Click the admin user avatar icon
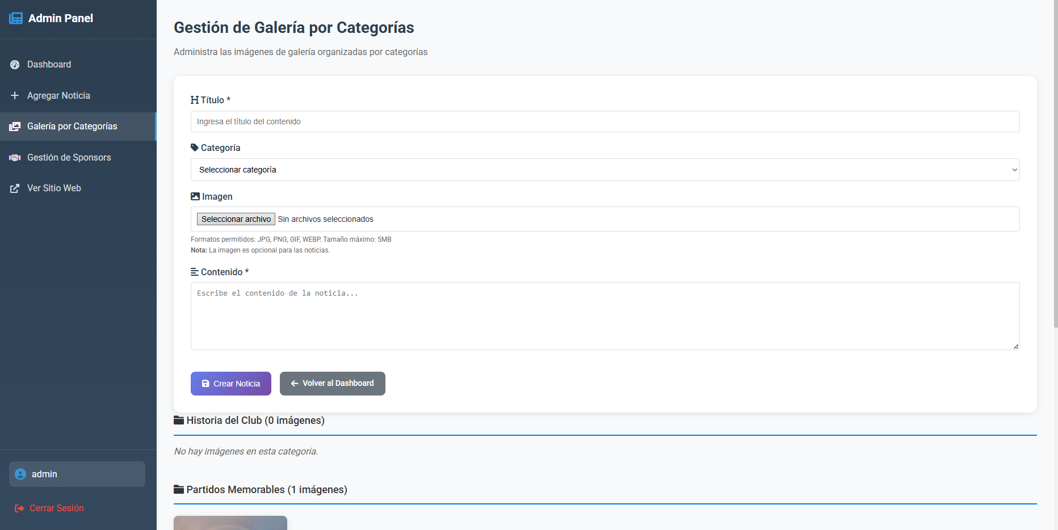1058x530 pixels. tap(20, 474)
